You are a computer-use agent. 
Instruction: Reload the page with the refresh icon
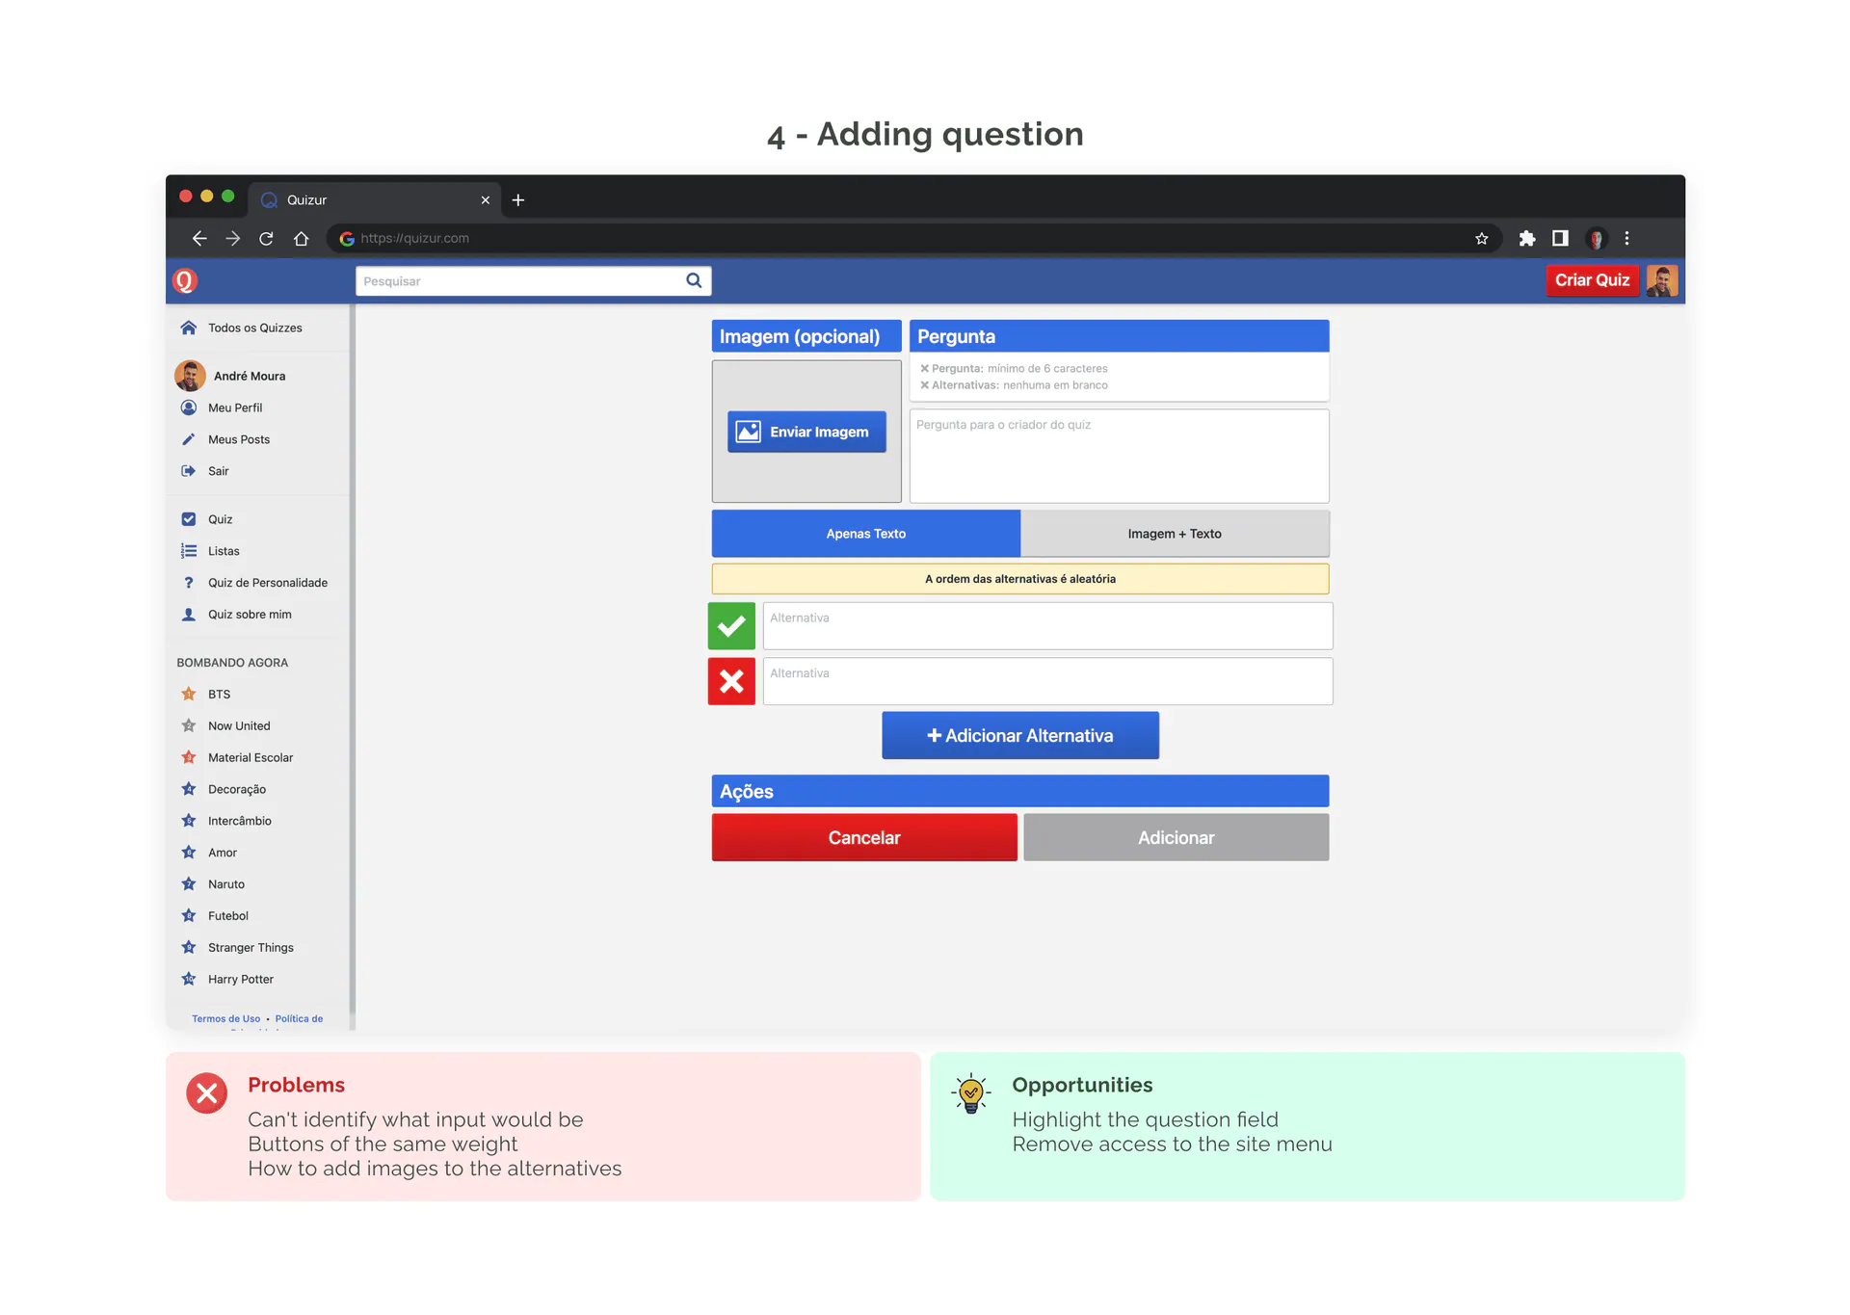point(267,238)
